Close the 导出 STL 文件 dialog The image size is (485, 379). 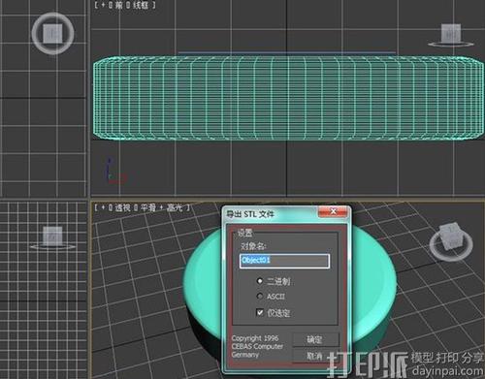pos(334,211)
